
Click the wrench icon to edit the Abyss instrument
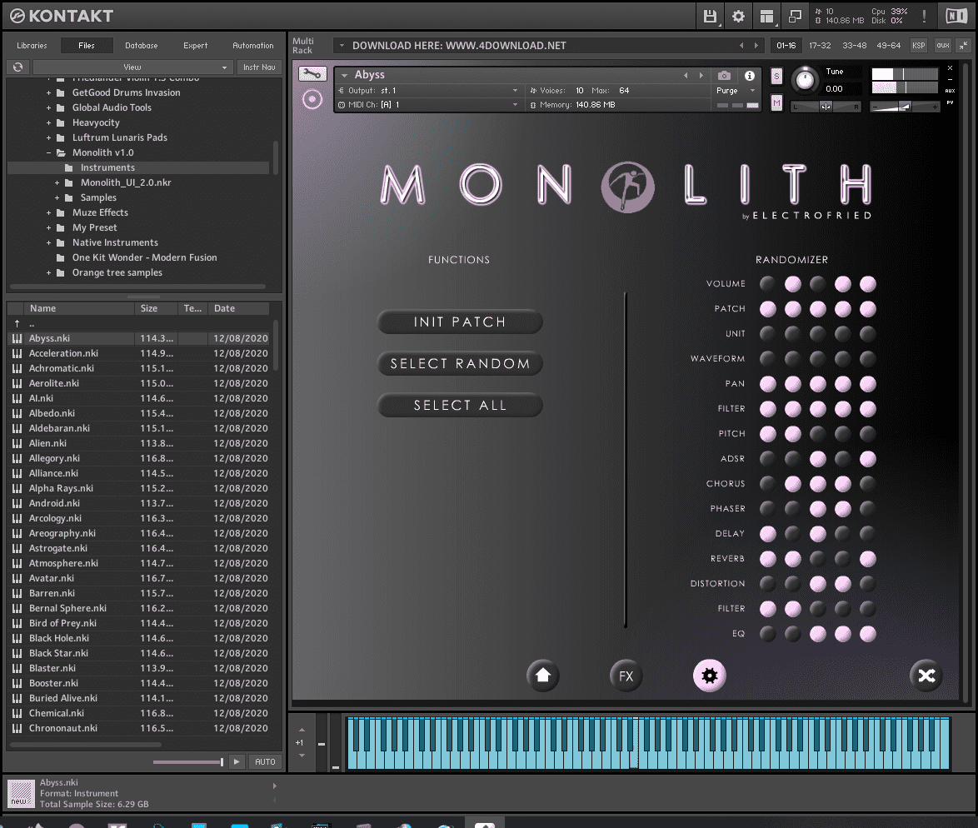(x=312, y=73)
